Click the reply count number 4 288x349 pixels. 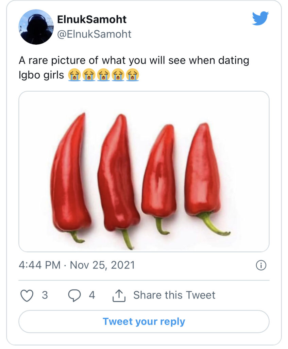click(x=92, y=295)
